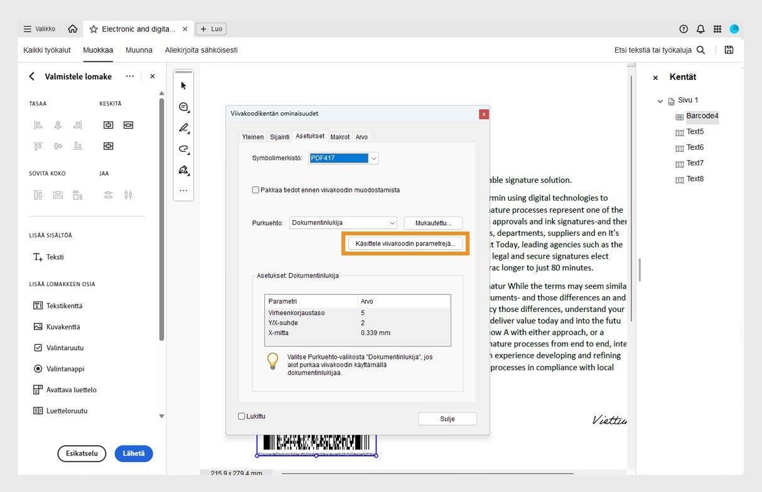Open the Purkuehto Dokumentinlukija dropdown
The width and height of the screenshot is (762, 492).
tap(343, 223)
